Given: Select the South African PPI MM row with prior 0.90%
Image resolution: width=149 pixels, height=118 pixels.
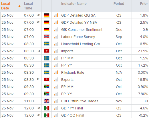Looking at the screenshot, I should point(75,87).
